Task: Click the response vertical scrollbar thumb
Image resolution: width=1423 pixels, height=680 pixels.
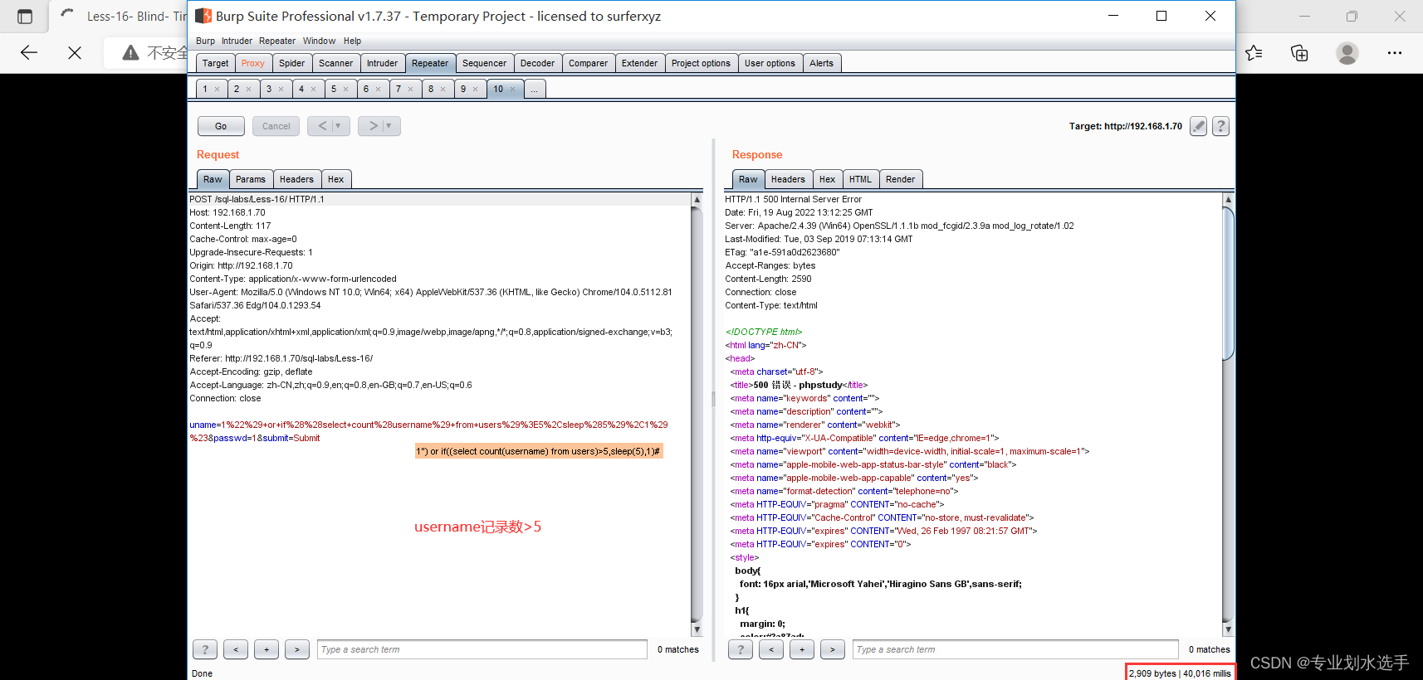Action: pyautogui.click(x=1229, y=283)
